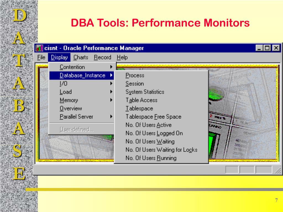Expand the Load submenu
The width and height of the screenshot is (283, 212).
82,92
